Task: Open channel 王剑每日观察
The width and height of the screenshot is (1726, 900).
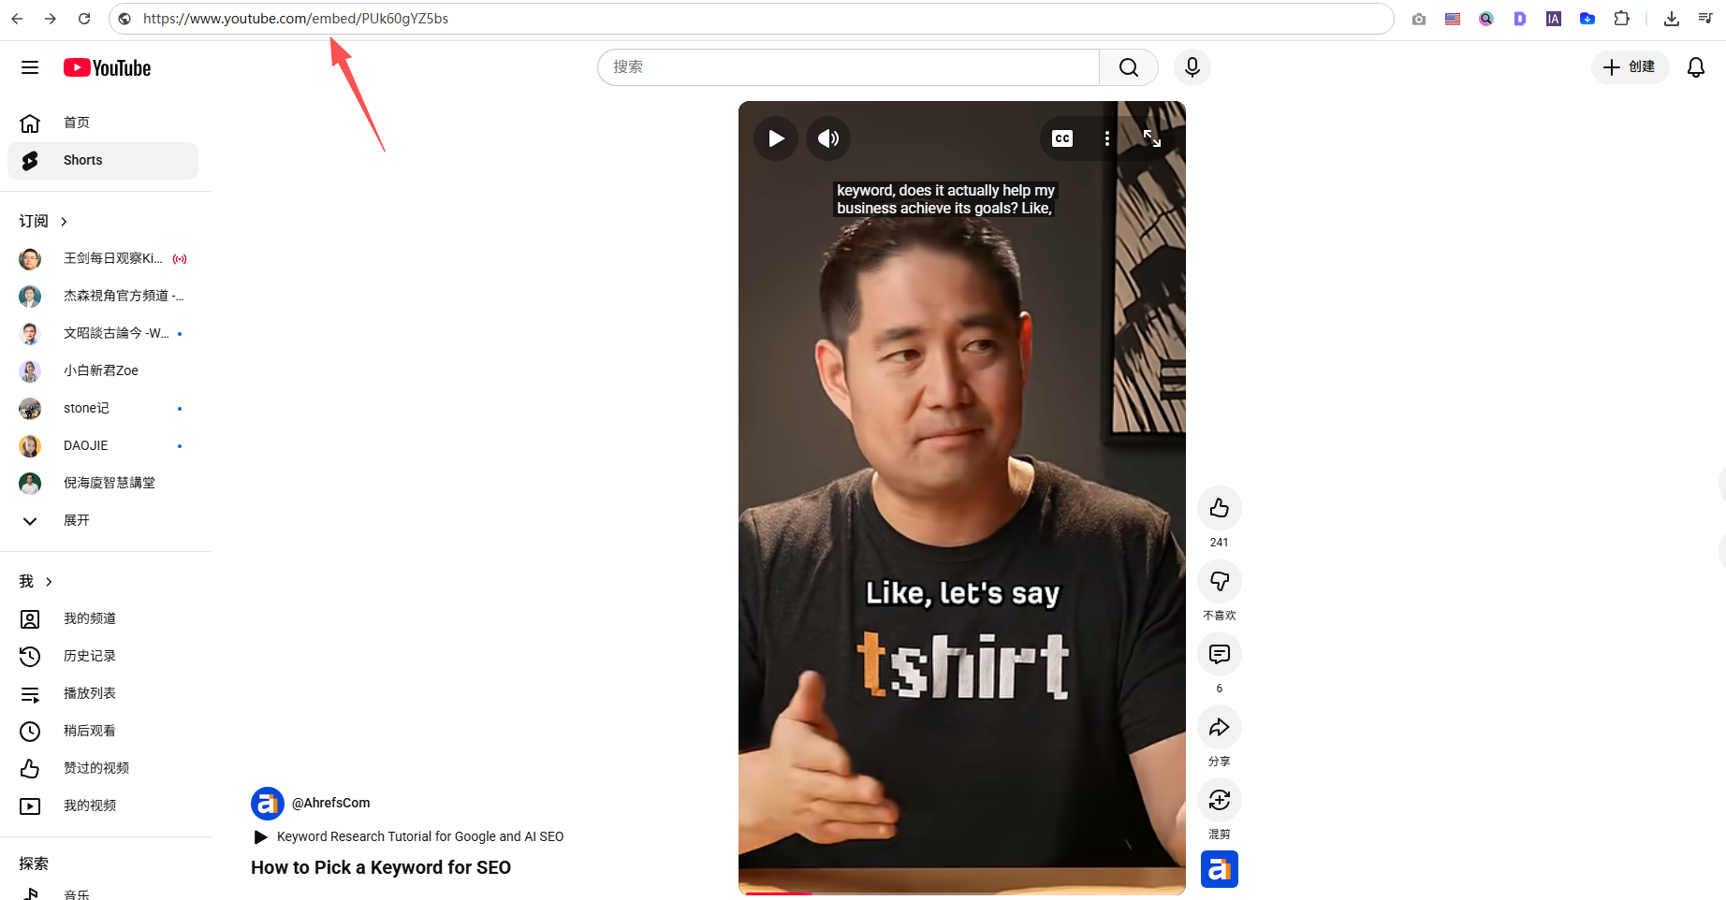Action: click(103, 258)
